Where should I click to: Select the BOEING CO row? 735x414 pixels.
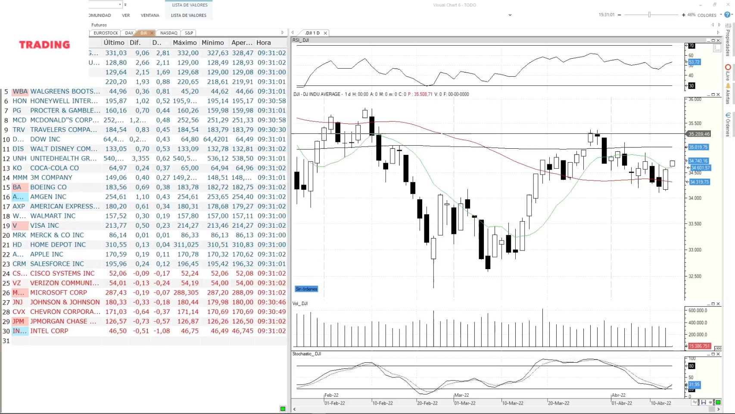click(48, 187)
